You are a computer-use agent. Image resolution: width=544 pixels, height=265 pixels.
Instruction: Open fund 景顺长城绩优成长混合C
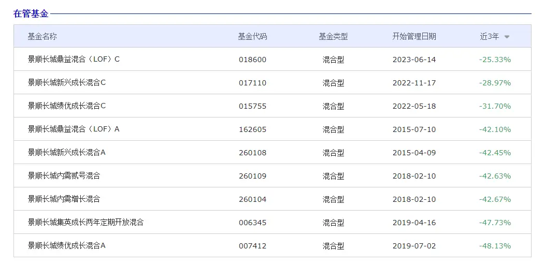[67, 106]
